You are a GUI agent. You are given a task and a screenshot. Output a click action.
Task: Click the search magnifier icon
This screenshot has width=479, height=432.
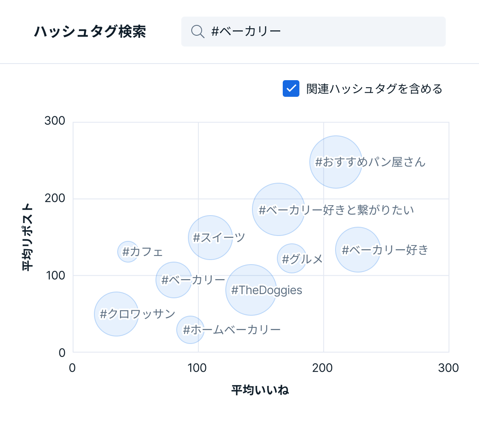(x=198, y=32)
